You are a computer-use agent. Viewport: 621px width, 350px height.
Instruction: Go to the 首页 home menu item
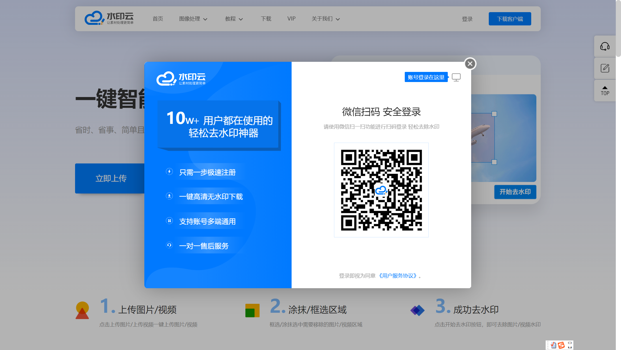tap(158, 19)
